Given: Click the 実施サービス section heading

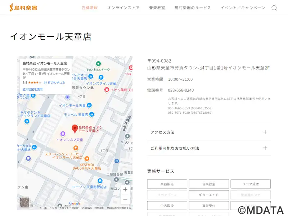Looking at the screenshot, I should (161, 171).
